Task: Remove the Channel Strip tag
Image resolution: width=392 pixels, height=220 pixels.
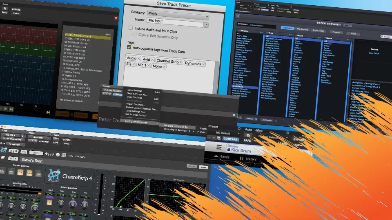Action: click(x=181, y=62)
